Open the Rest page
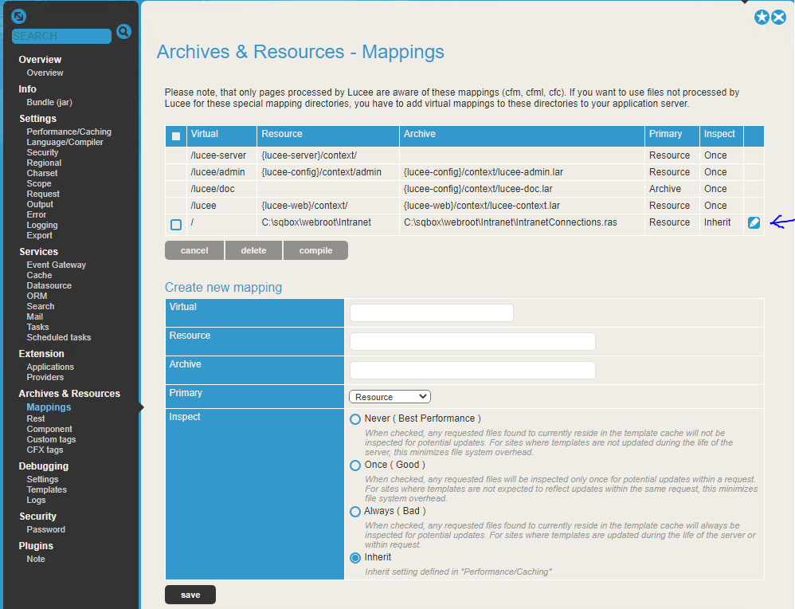The width and height of the screenshot is (795, 609). point(36,418)
